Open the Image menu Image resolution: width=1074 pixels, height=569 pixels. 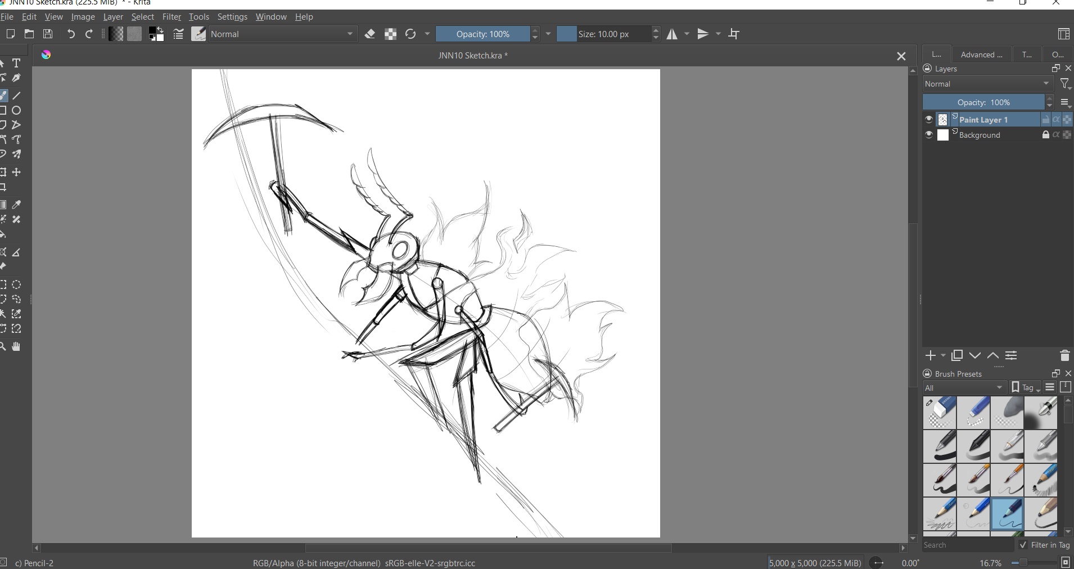(x=83, y=17)
